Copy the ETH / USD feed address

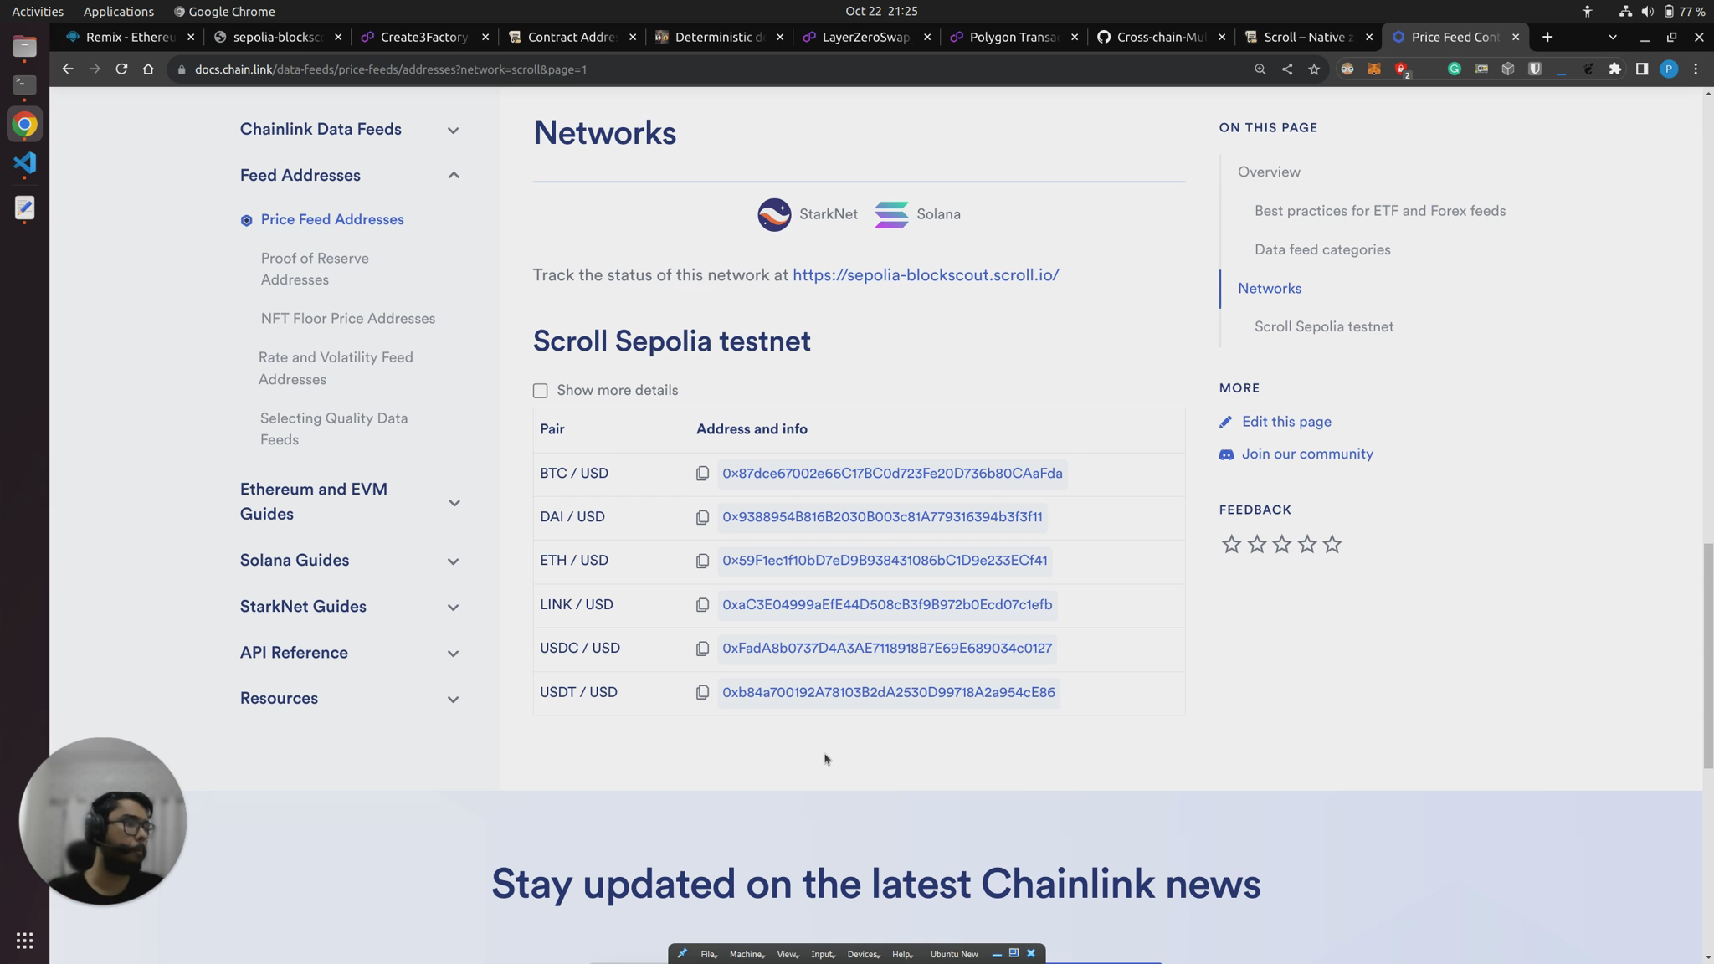702,561
